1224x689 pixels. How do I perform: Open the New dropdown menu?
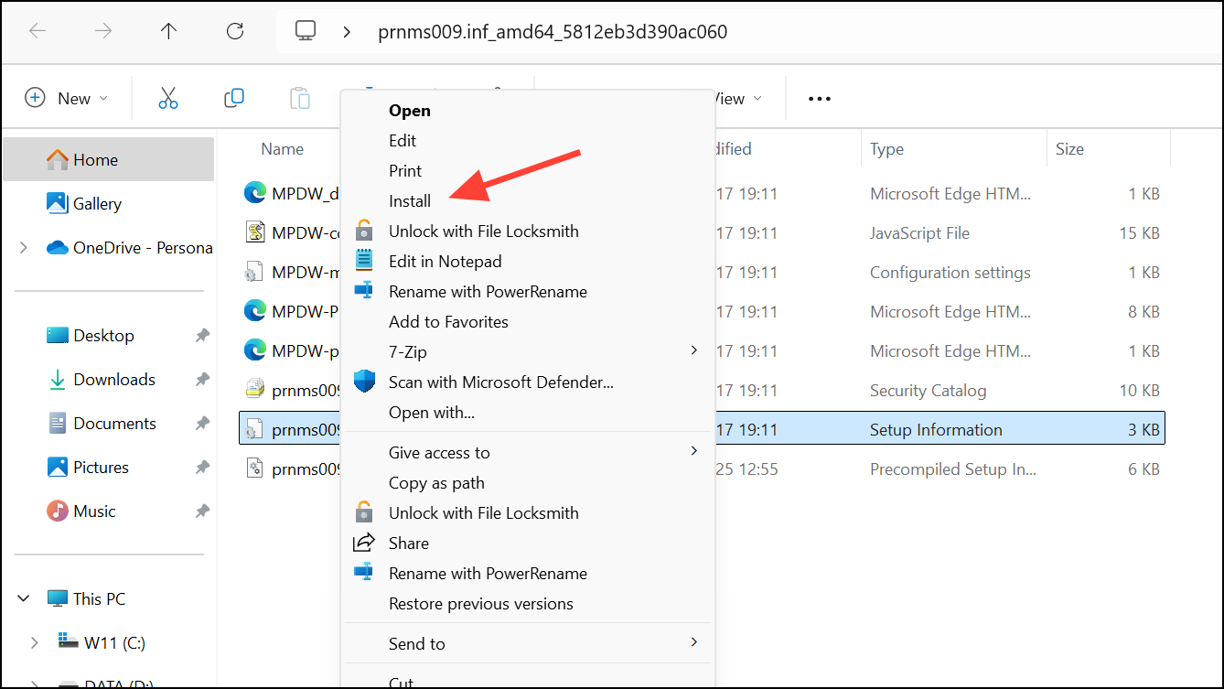pos(66,98)
